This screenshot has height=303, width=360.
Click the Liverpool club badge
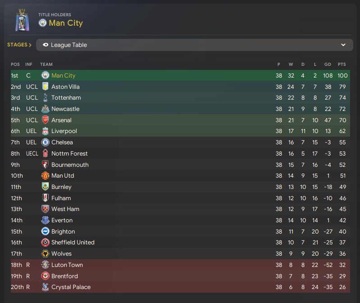tap(45, 131)
